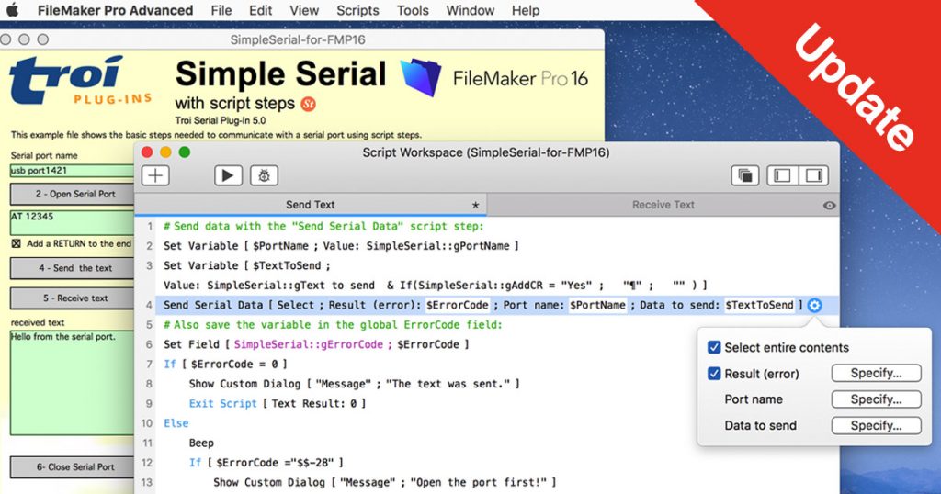The height and width of the screenshot is (494, 941).
Task: Open the Tools menu
Action: [413, 10]
